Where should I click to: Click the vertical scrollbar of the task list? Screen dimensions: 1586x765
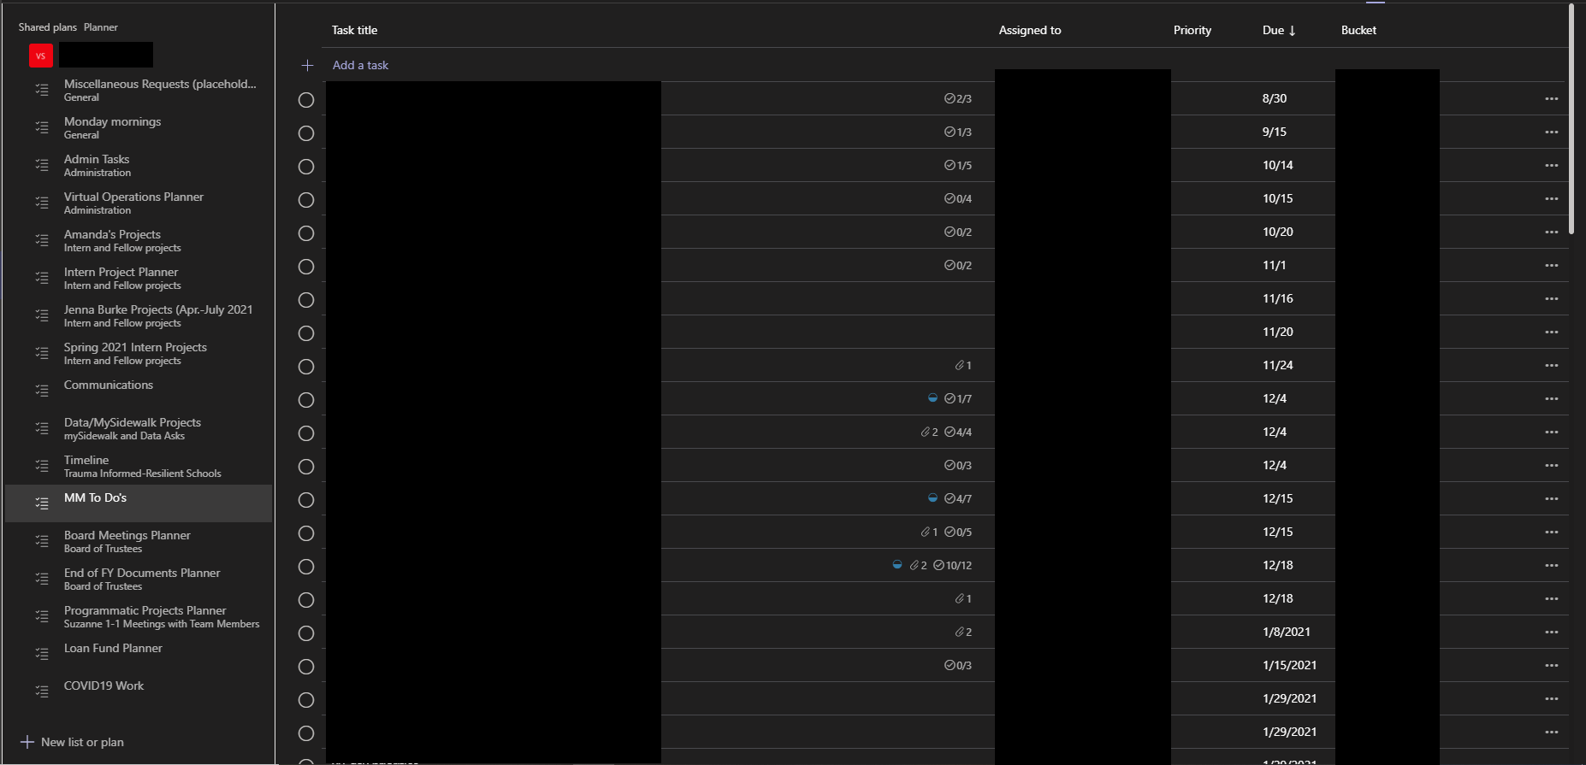coord(1571,118)
